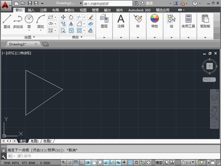Screen dimensions: 221x166
Task: Expand the Draw (绘图) panel
Action: (x=34, y=37)
